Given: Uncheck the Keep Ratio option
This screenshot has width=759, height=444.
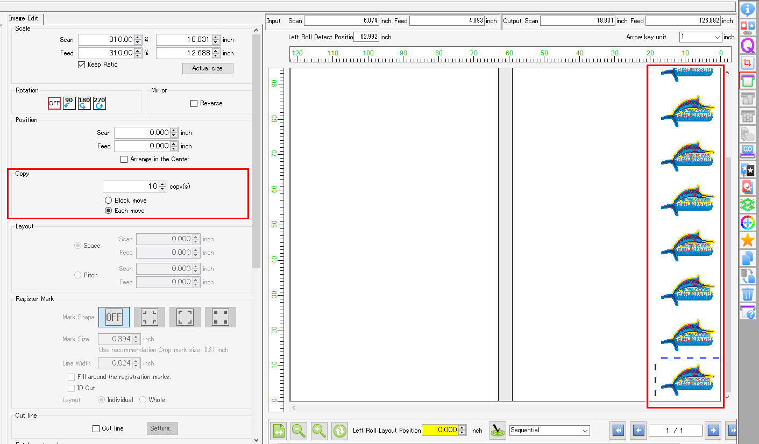Looking at the screenshot, I should click(81, 65).
